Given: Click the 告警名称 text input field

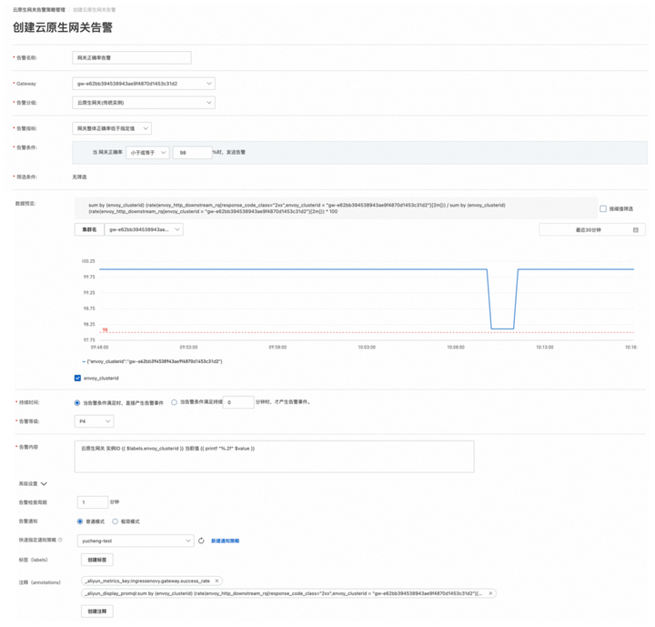Looking at the screenshot, I should 132,57.
